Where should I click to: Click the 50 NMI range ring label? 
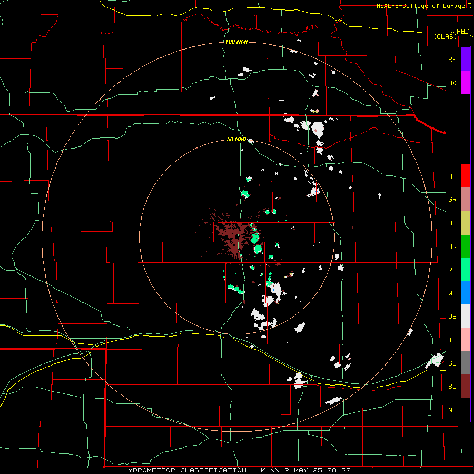[236, 140]
